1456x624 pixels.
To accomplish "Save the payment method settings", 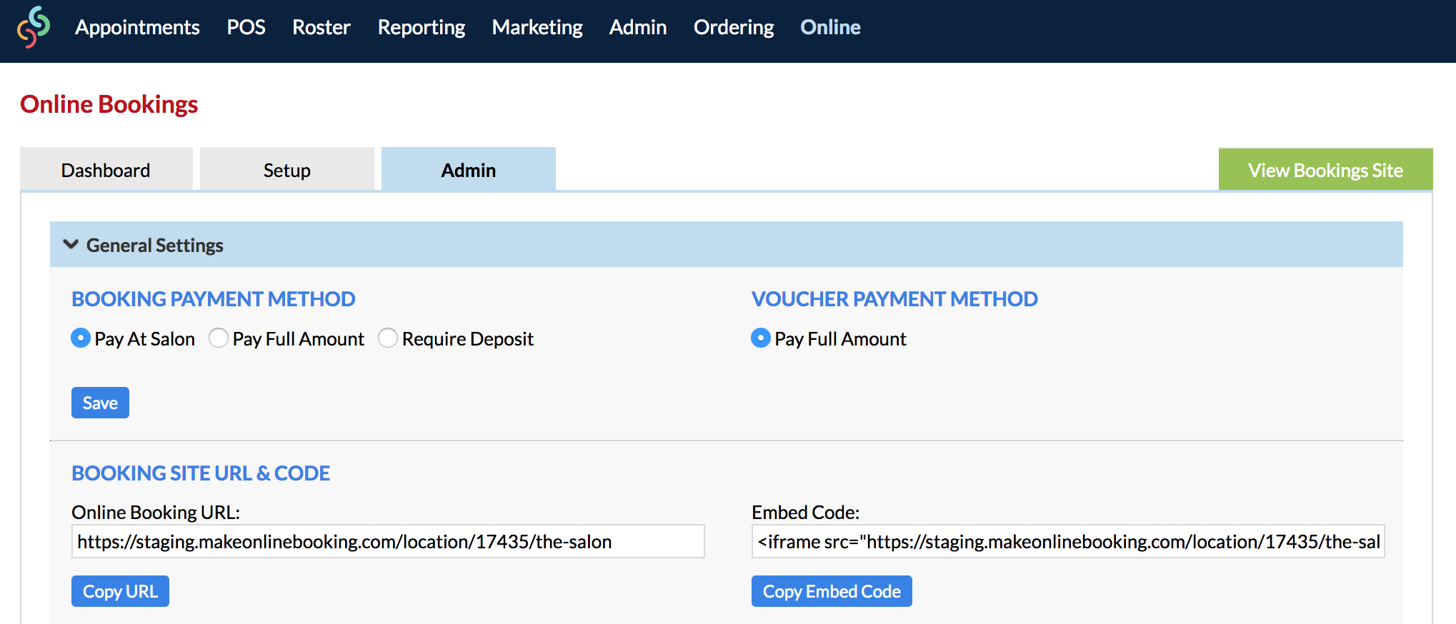I will pos(100,403).
